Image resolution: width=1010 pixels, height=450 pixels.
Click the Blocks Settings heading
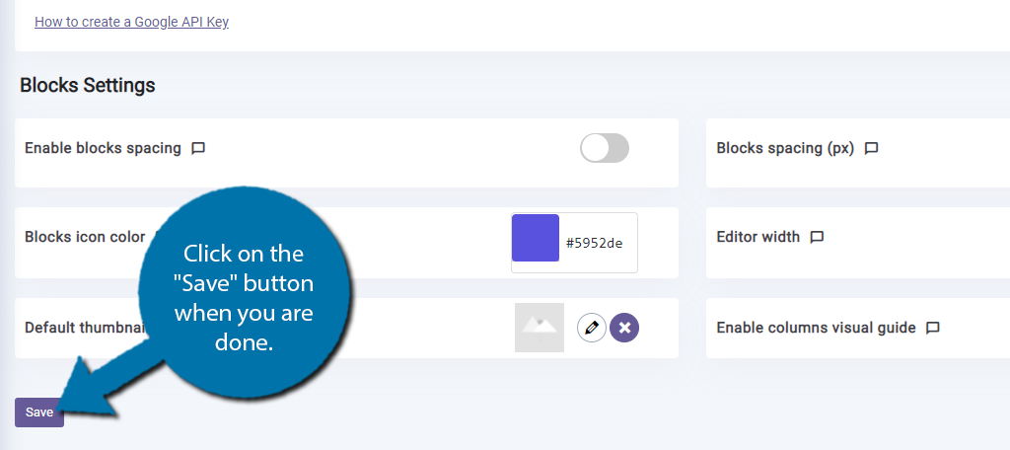tap(88, 85)
